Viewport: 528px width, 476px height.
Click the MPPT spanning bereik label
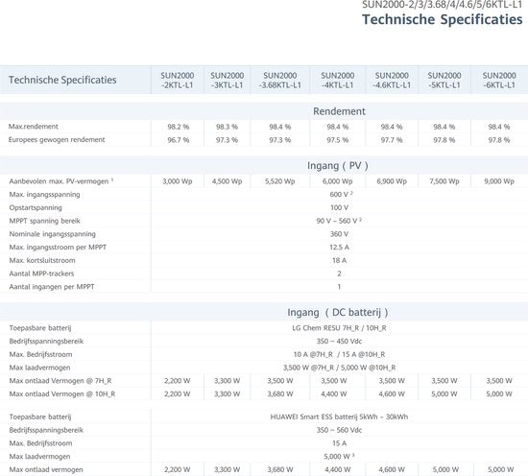[45, 221]
